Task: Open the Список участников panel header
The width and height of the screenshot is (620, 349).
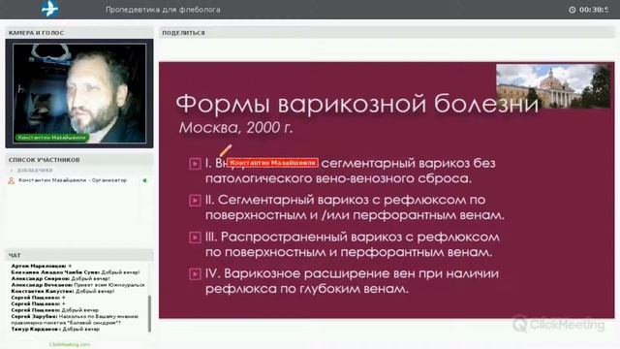Action: tap(79, 160)
